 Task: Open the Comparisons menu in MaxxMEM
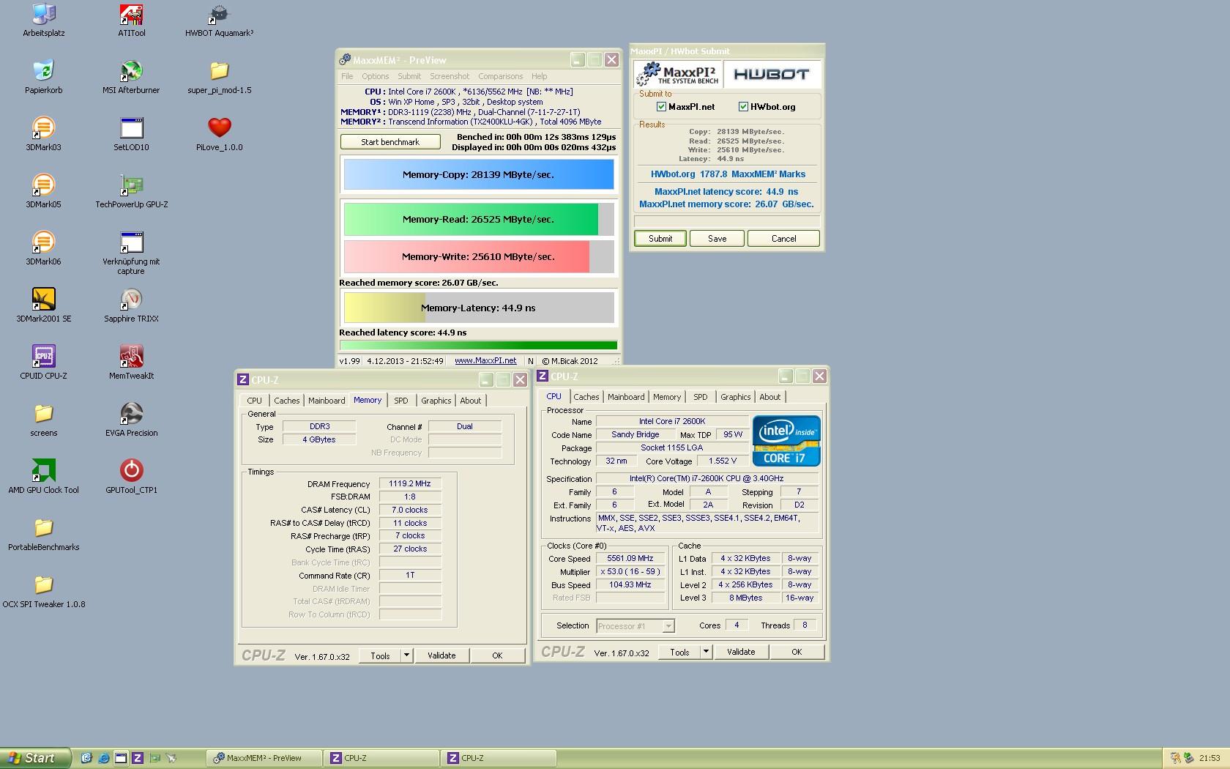[501, 76]
